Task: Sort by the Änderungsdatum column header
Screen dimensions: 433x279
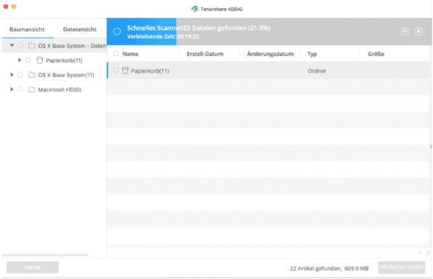Action: coord(270,54)
